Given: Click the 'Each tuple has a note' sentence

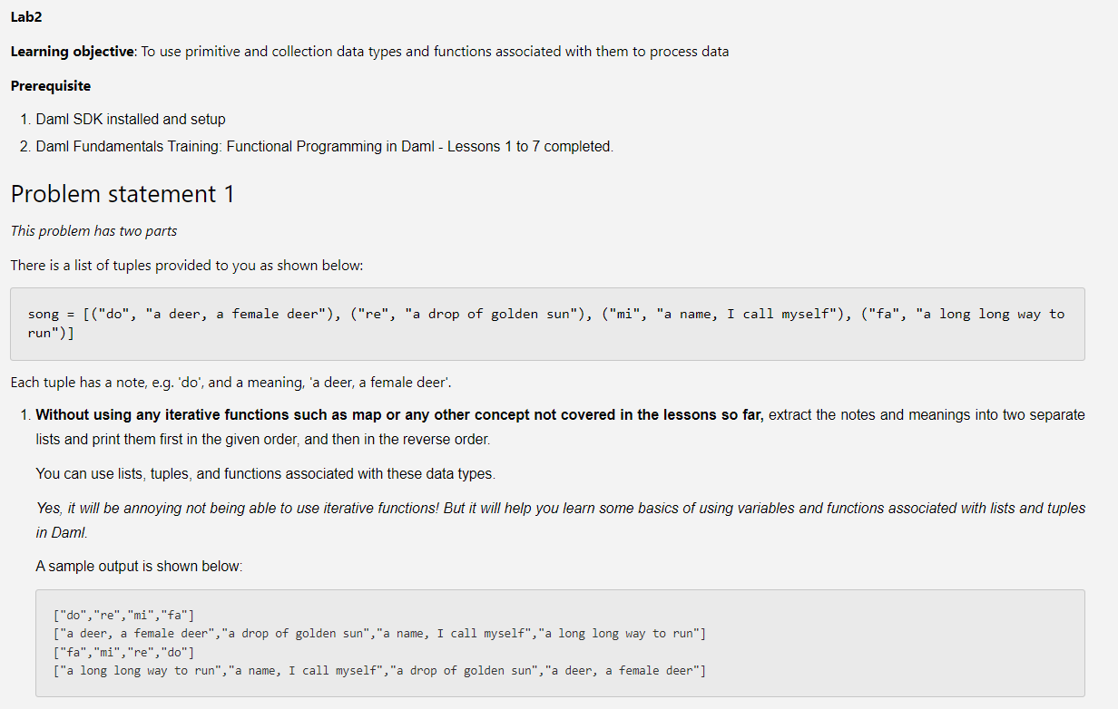Looking at the screenshot, I should tap(230, 383).
